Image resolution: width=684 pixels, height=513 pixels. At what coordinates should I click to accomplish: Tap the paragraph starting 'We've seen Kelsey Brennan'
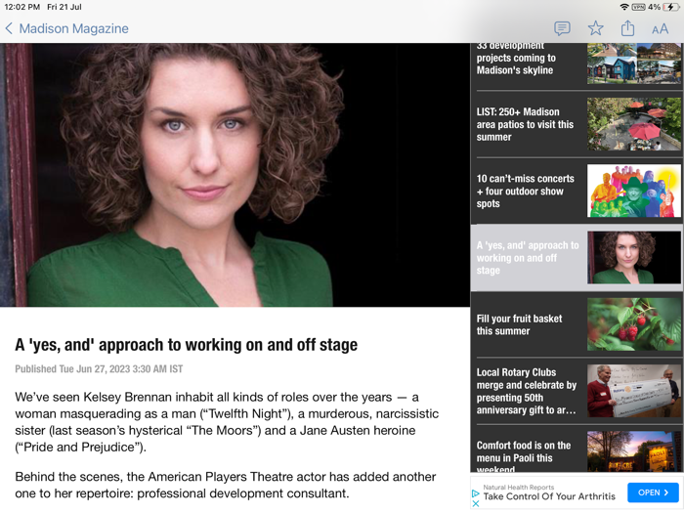click(x=227, y=422)
